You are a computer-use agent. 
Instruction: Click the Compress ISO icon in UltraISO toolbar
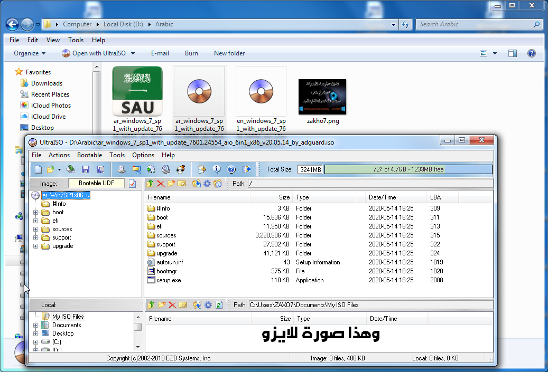pos(136,169)
